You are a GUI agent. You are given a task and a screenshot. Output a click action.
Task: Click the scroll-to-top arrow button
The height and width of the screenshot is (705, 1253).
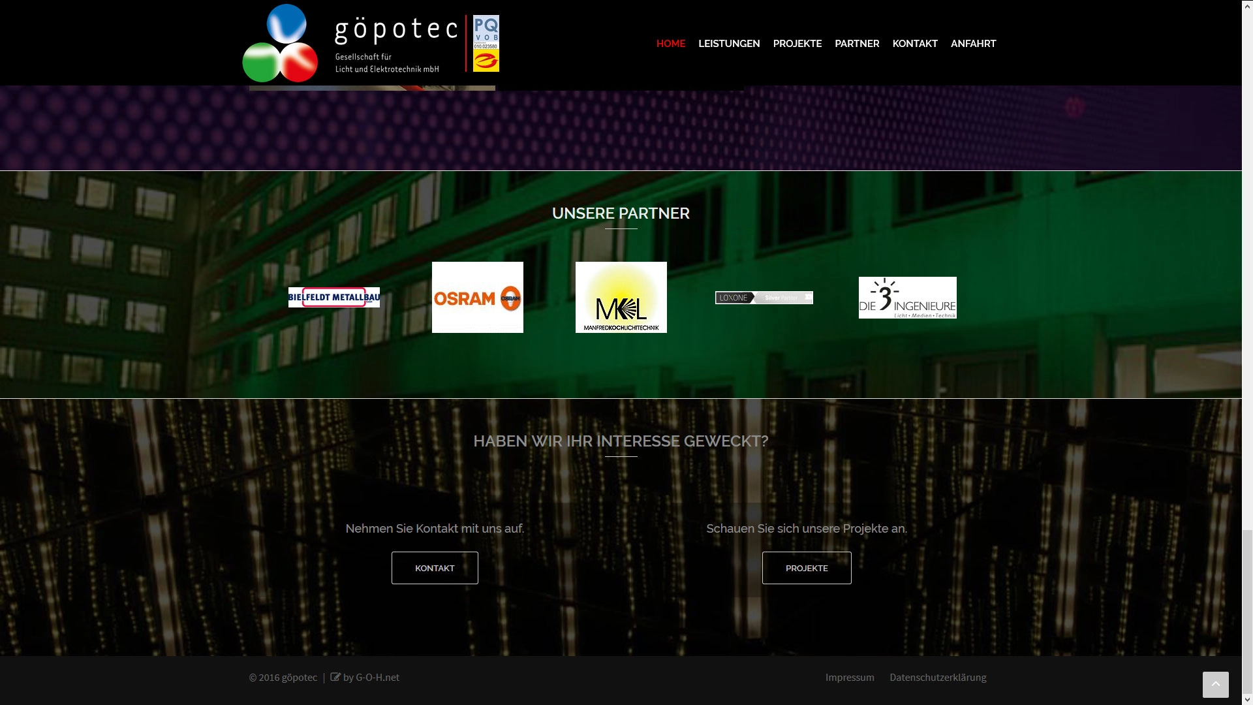click(x=1215, y=685)
